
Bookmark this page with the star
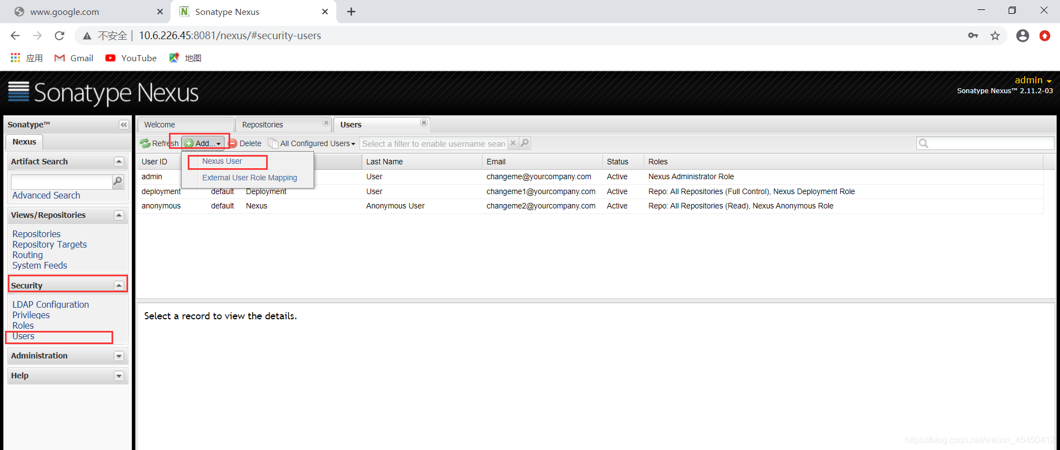coord(995,36)
